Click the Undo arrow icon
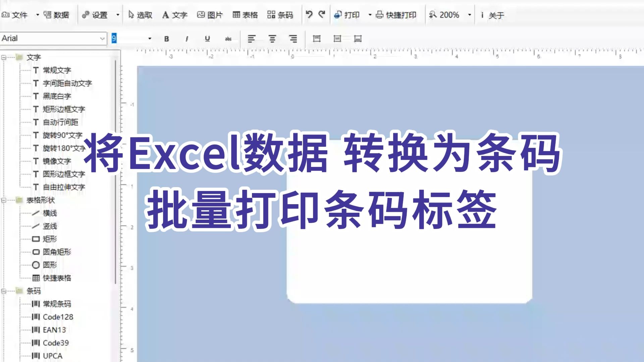The image size is (644, 362). (x=309, y=15)
